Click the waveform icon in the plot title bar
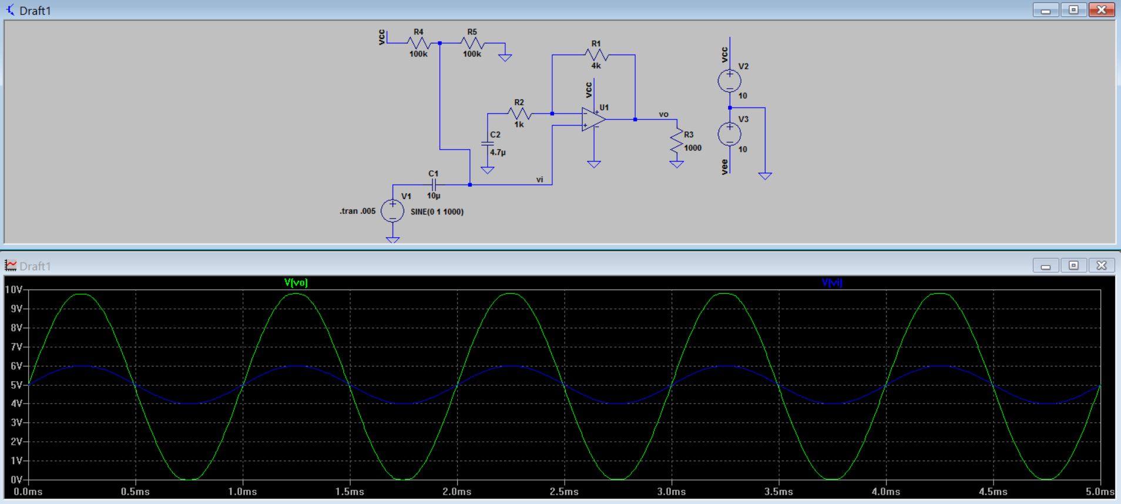1121x504 pixels. tap(11, 266)
